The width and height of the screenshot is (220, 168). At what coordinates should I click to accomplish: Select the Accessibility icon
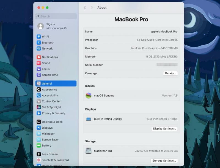click(39, 95)
